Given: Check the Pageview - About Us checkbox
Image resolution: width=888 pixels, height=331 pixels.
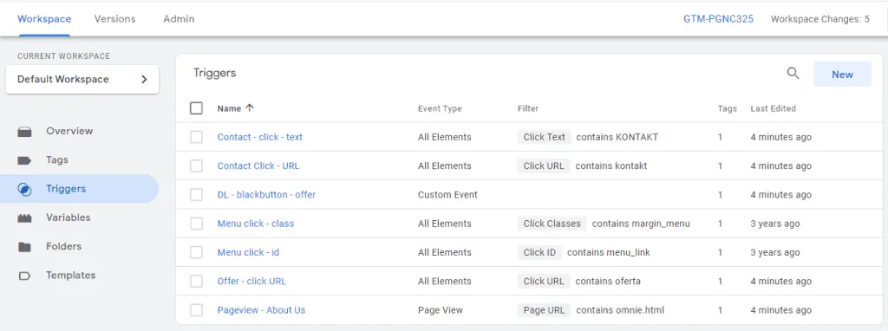Looking at the screenshot, I should (196, 310).
